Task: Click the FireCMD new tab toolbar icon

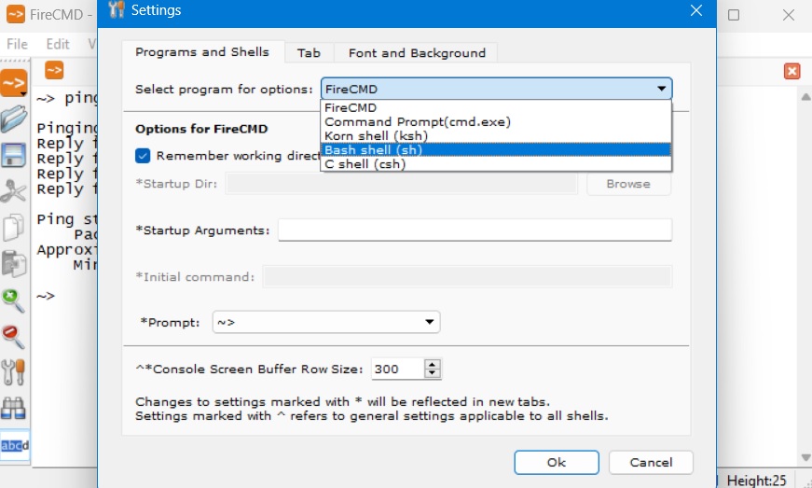Action: 13,83
